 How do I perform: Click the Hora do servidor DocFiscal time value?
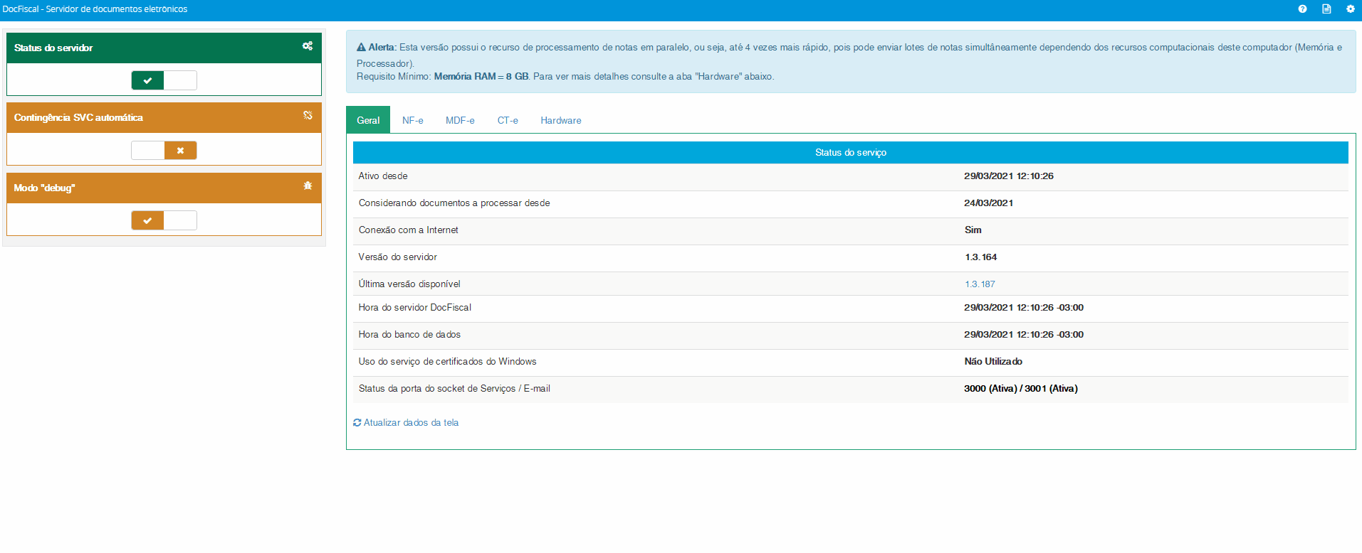(x=1024, y=308)
